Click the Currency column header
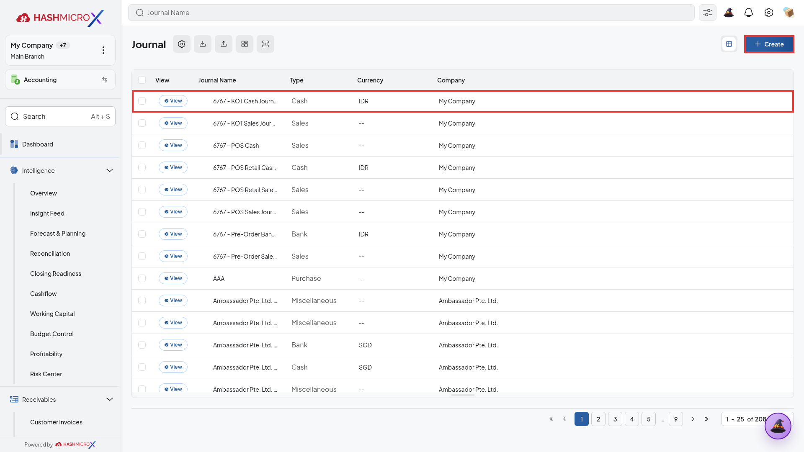 (370, 80)
